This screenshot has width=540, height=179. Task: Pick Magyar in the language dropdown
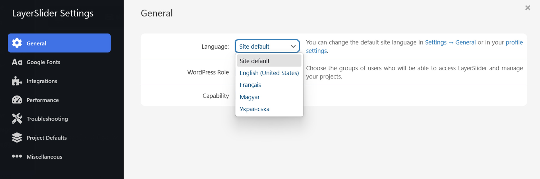tap(250, 97)
